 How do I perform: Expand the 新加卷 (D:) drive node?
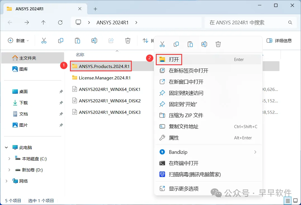[x=9, y=170]
